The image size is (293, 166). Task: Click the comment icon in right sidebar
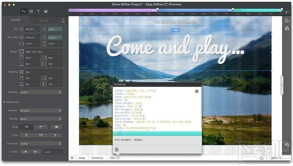click(287, 145)
